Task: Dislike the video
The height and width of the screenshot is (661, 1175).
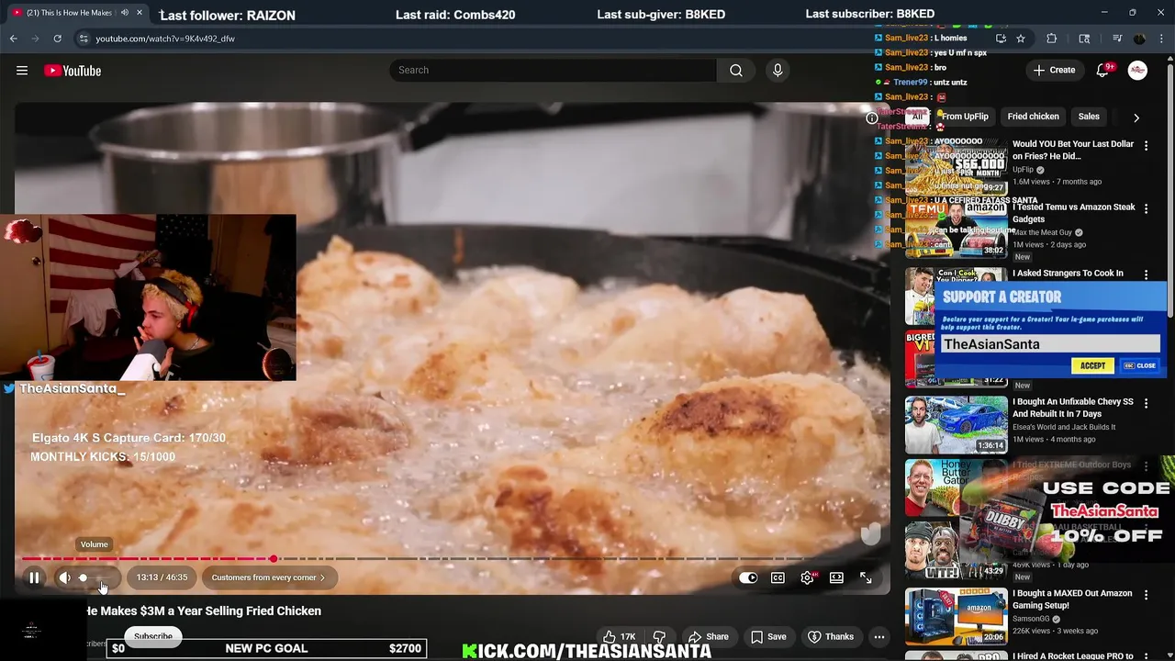Action: tap(659, 636)
